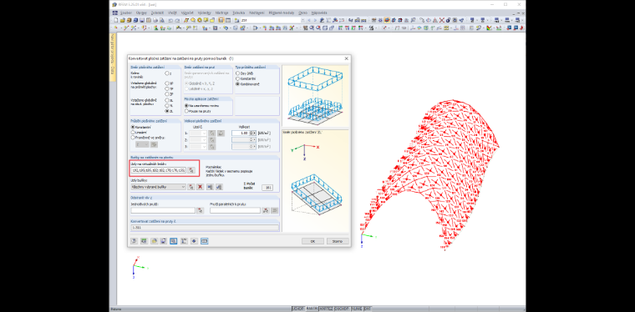Click the open folder icon in dialog footer
This screenshot has width=635, height=312.
(154, 241)
